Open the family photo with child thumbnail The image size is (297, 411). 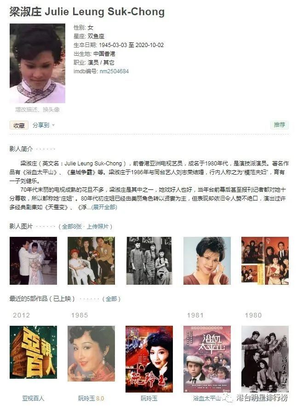tap(91, 261)
